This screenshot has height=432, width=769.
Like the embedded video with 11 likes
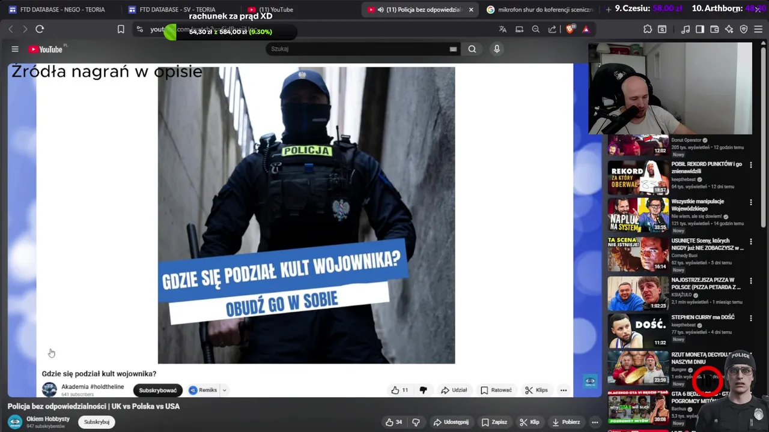[x=400, y=390]
